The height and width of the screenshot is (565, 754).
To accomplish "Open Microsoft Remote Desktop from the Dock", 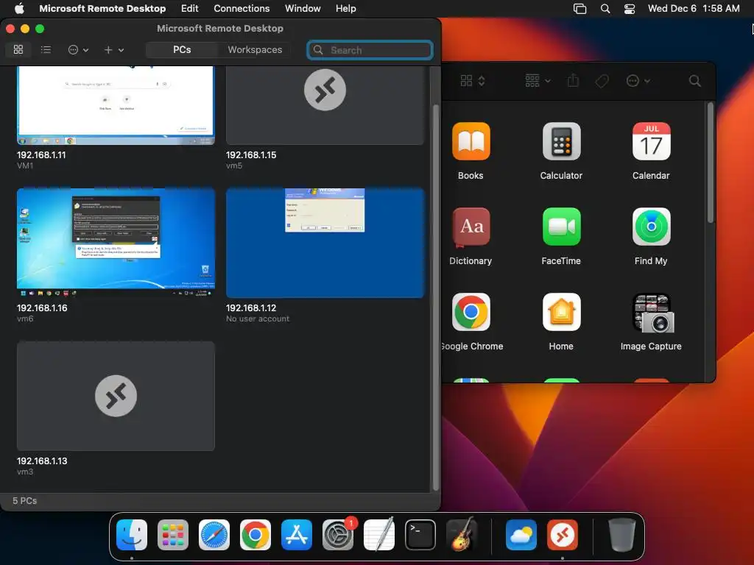I will point(562,535).
